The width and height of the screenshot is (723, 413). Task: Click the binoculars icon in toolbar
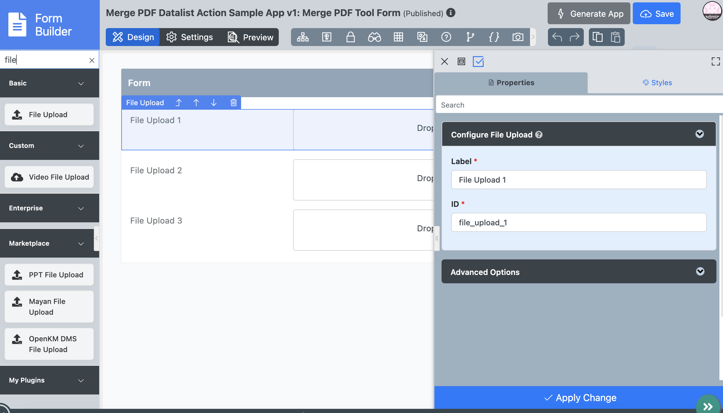(374, 37)
